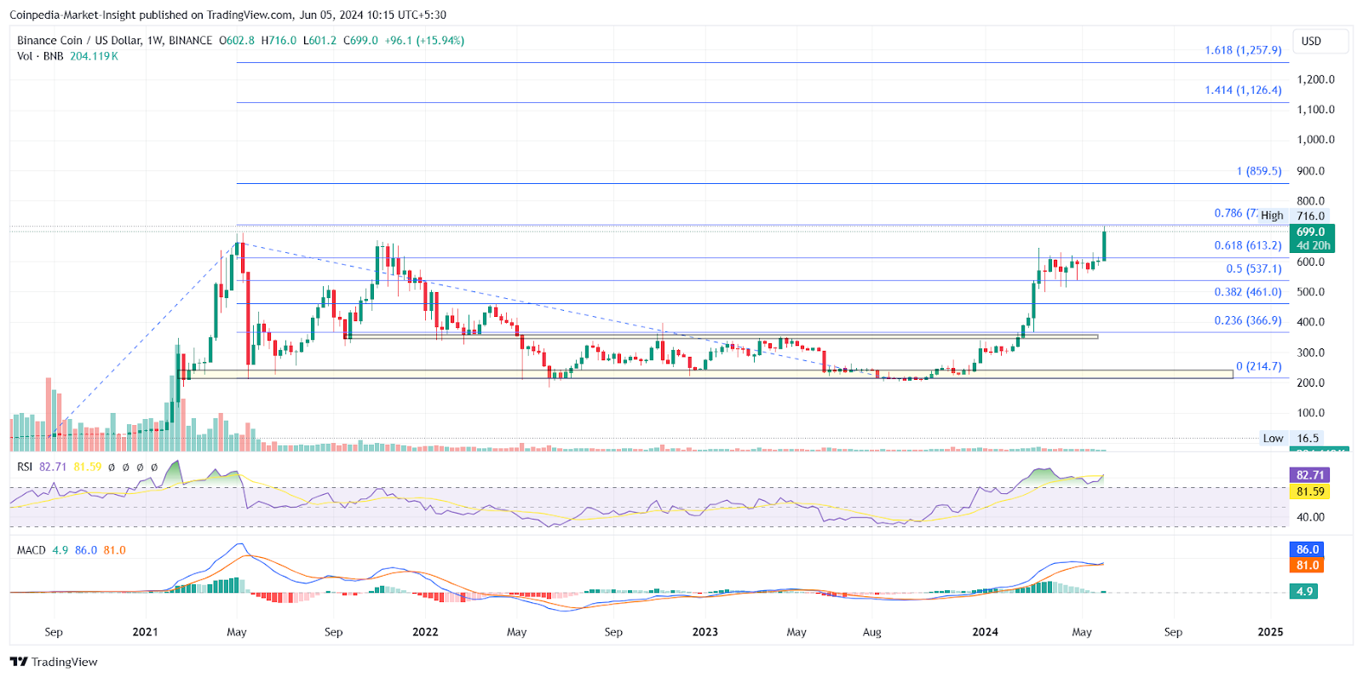This screenshot has width=1363, height=678.
Task: Click the close value C699.0 in the legend
Action: coord(360,40)
